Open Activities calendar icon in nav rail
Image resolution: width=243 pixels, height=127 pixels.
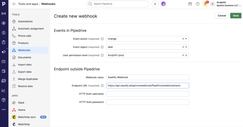(4, 71)
